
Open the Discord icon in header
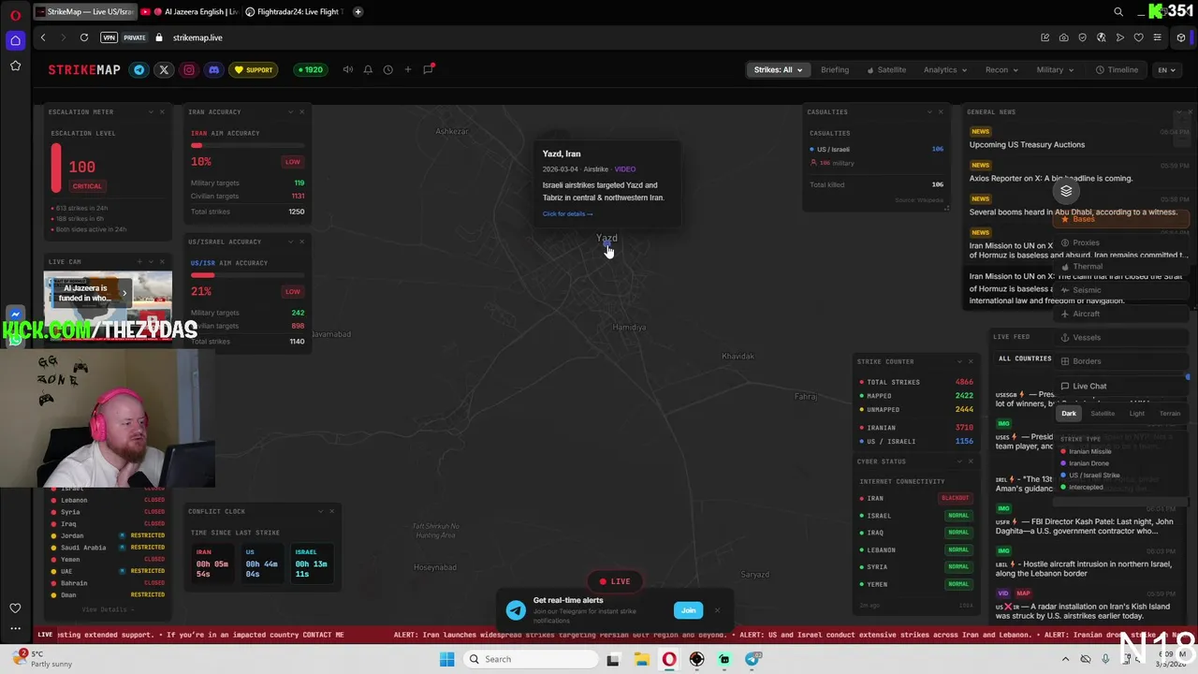click(x=213, y=69)
